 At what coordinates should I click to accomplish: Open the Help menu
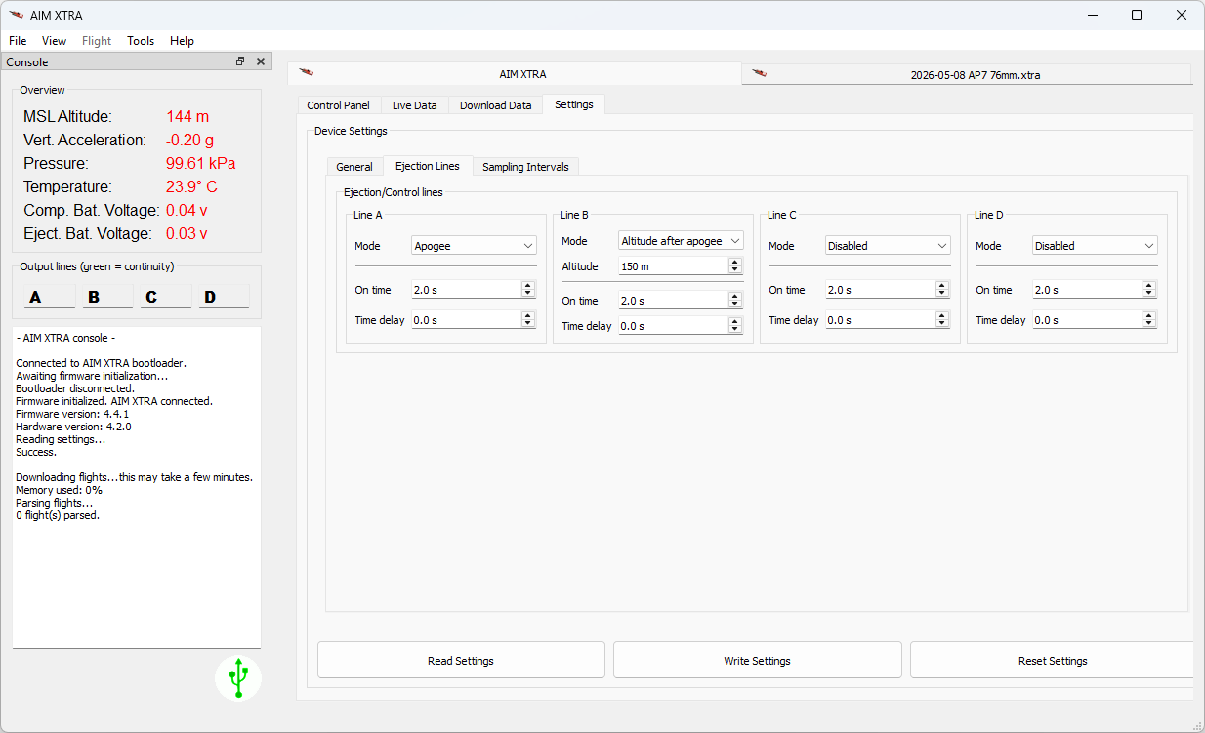pos(182,41)
